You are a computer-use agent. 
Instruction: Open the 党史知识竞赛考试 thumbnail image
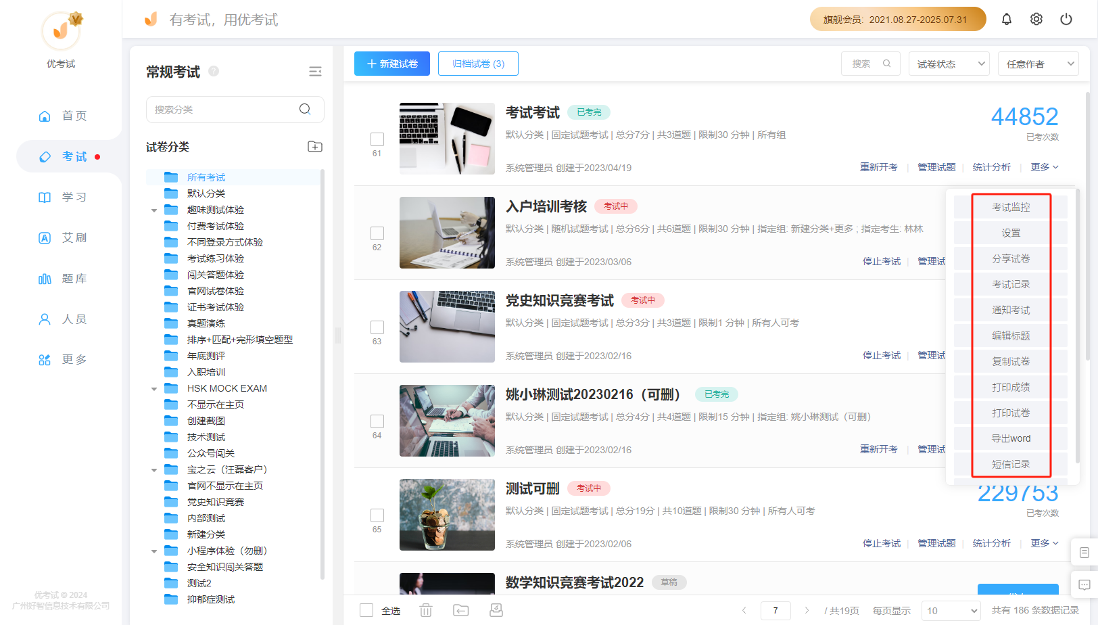447,327
